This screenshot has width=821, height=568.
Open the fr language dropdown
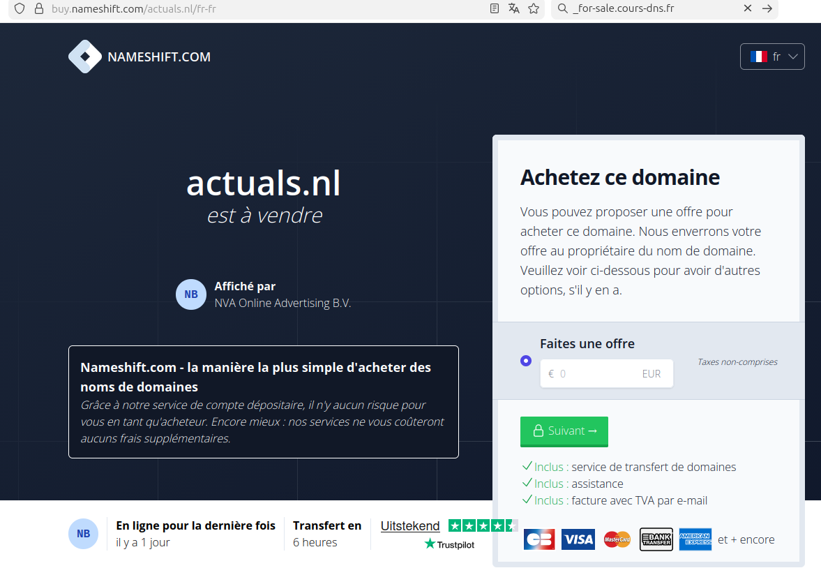(772, 57)
